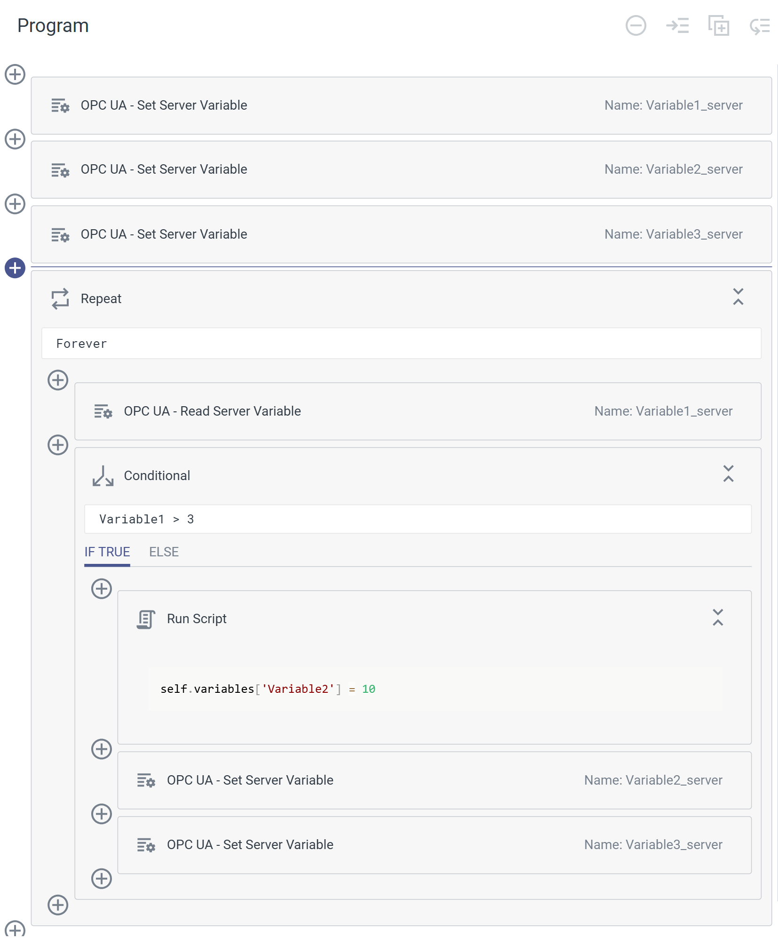Click the Forever repeat condition field

401,344
